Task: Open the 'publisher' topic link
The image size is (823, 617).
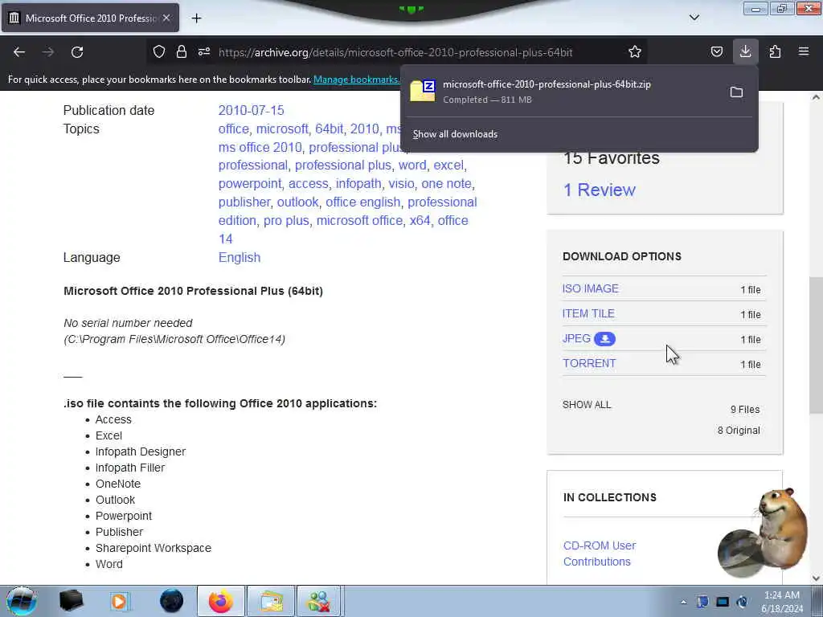Action: pyautogui.click(x=244, y=202)
